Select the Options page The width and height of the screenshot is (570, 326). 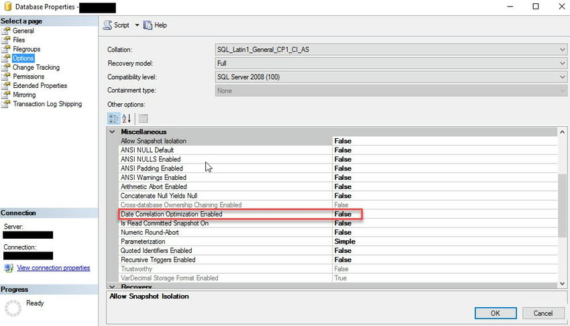tap(23, 58)
